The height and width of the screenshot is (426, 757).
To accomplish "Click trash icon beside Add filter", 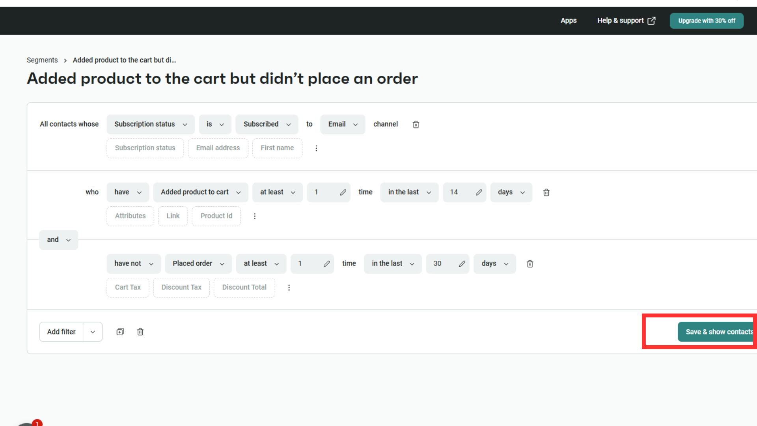I will [x=140, y=332].
